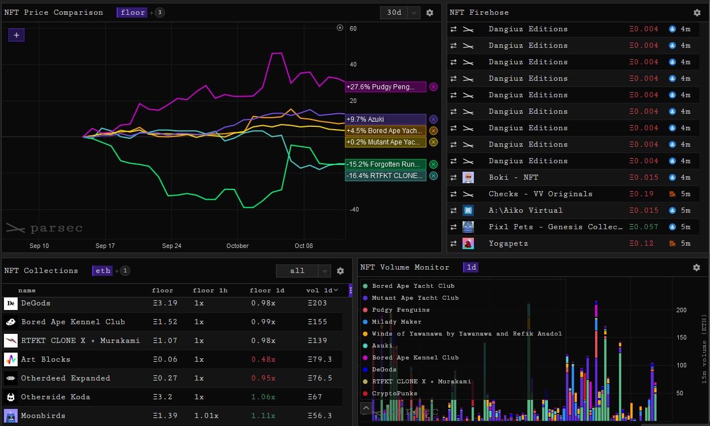710x426 pixels.
Task: Click the RTFKT CLONE X collection icon
Action: 11,341
